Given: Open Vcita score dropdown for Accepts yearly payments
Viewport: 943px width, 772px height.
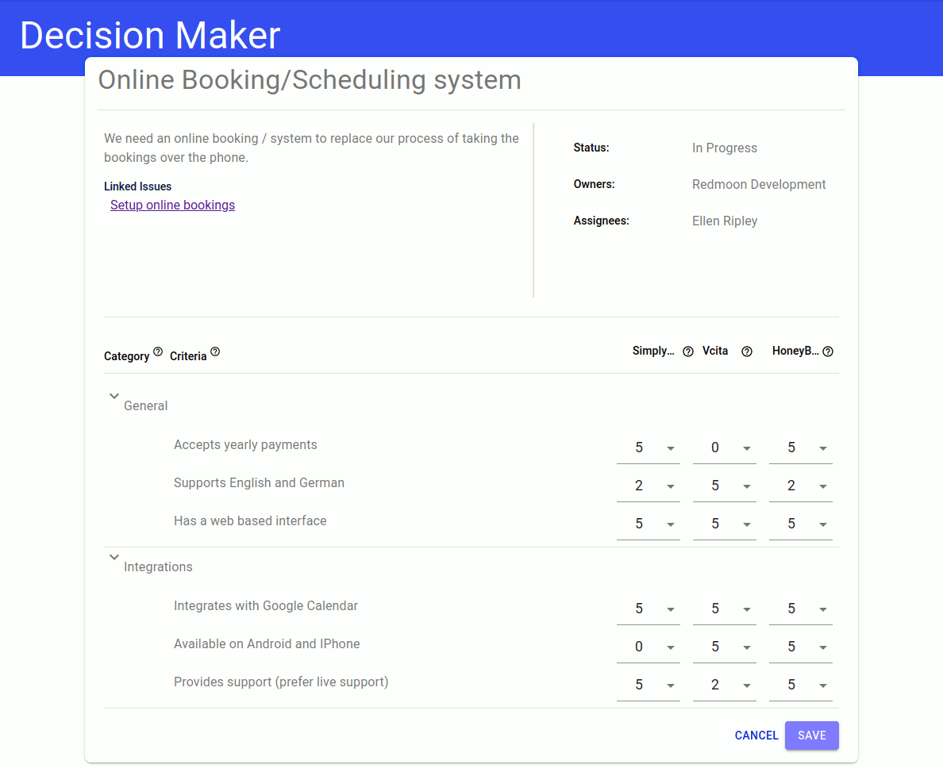Looking at the screenshot, I should pyautogui.click(x=724, y=448).
